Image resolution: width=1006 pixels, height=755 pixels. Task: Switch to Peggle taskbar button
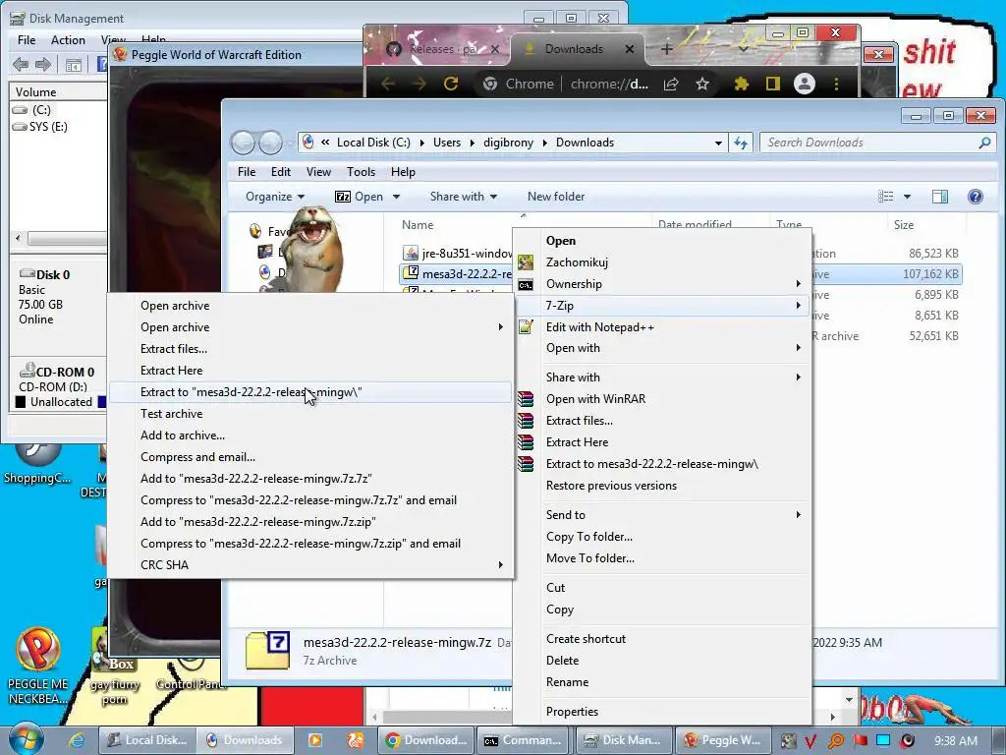point(722,739)
